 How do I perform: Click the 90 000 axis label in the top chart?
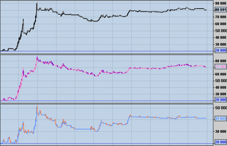click(x=221, y=3)
